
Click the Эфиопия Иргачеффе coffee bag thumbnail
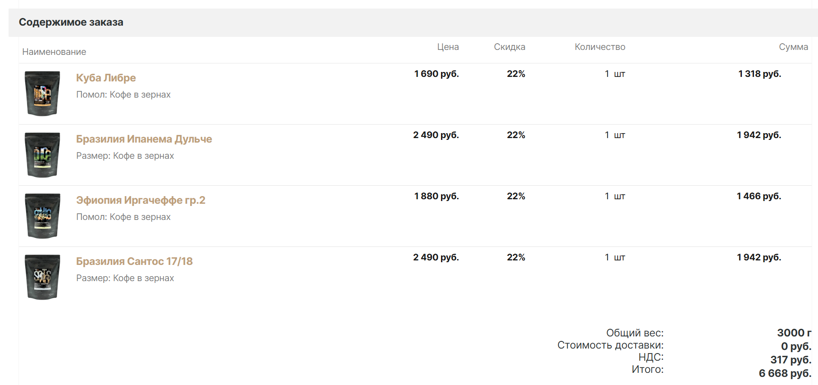(x=42, y=216)
